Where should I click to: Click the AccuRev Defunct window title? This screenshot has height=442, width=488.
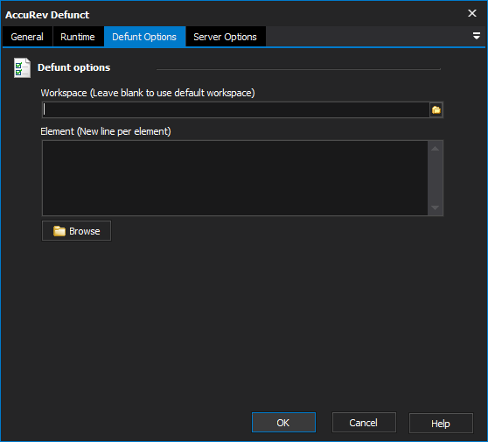click(47, 15)
